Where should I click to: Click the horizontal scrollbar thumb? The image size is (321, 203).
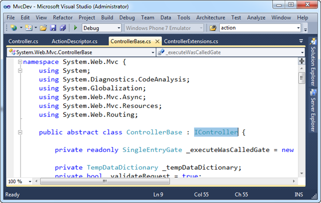105,181
